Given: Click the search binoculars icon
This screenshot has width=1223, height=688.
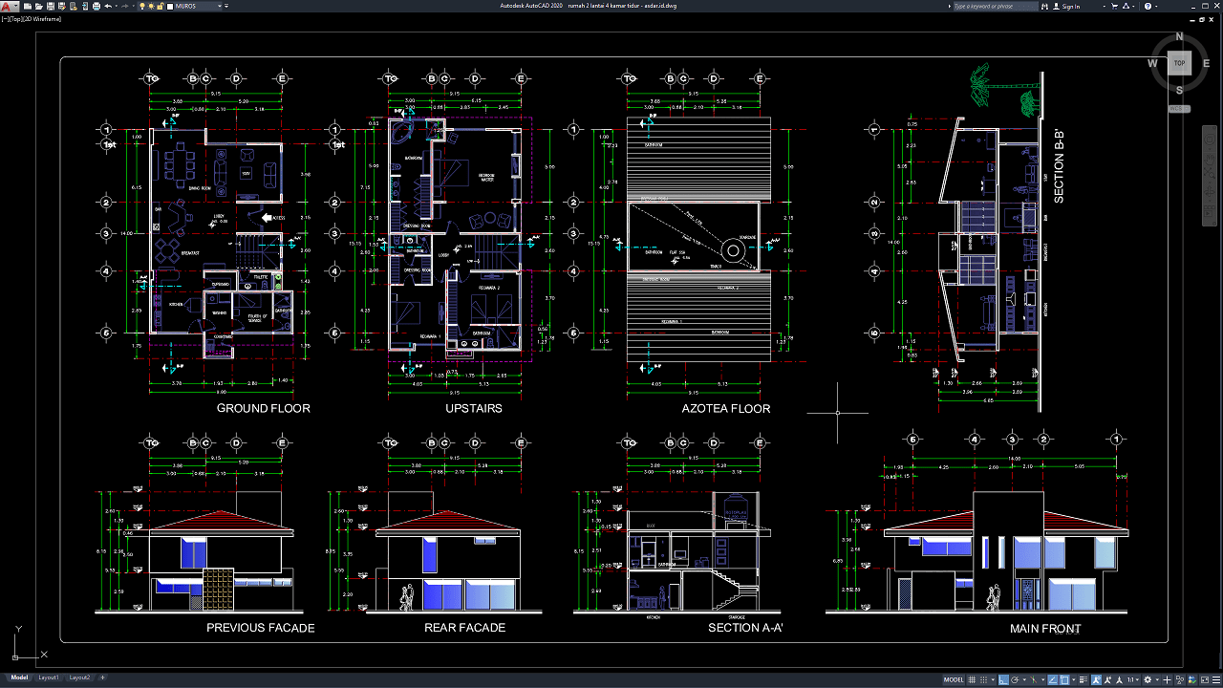Looking at the screenshot, I should (1045, 6).
